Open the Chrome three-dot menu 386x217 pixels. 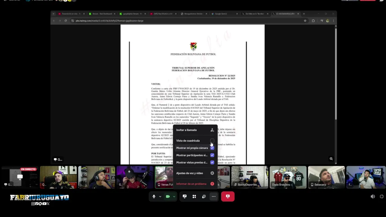[333, 21]
